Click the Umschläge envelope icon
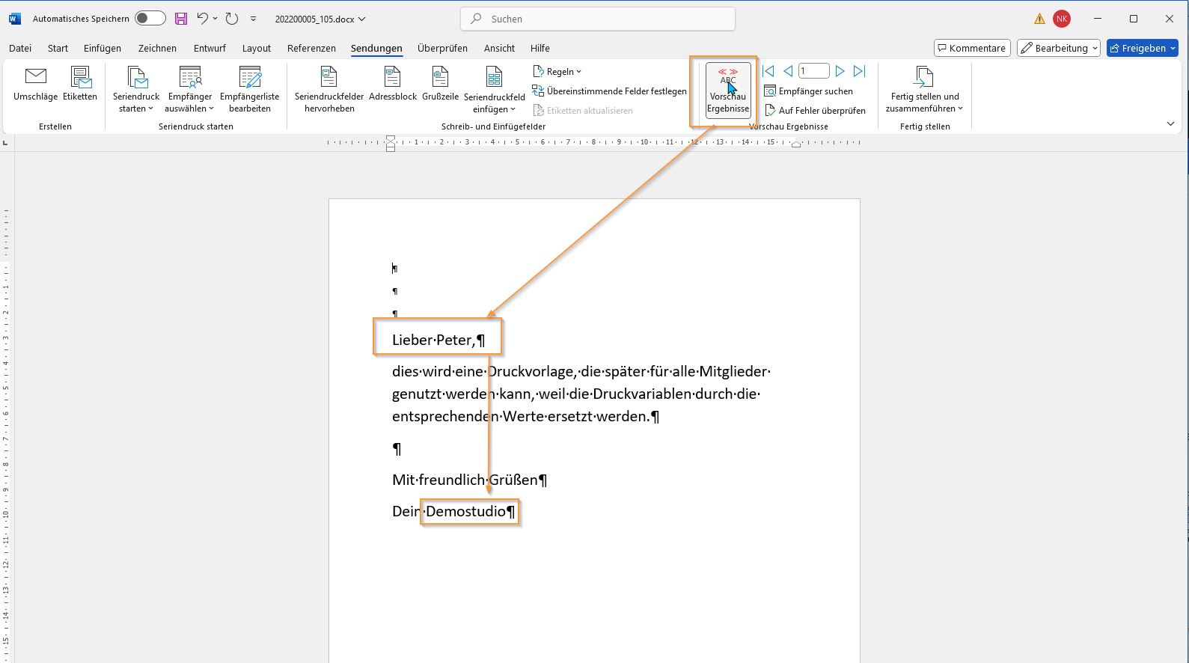This screenshot has height=663, width=1189. coord(35,77)
